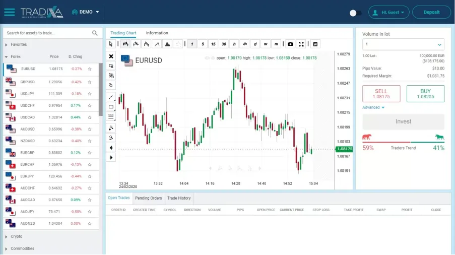Switch chart to candlestick style
455x255 pixels.
point(125,44)
